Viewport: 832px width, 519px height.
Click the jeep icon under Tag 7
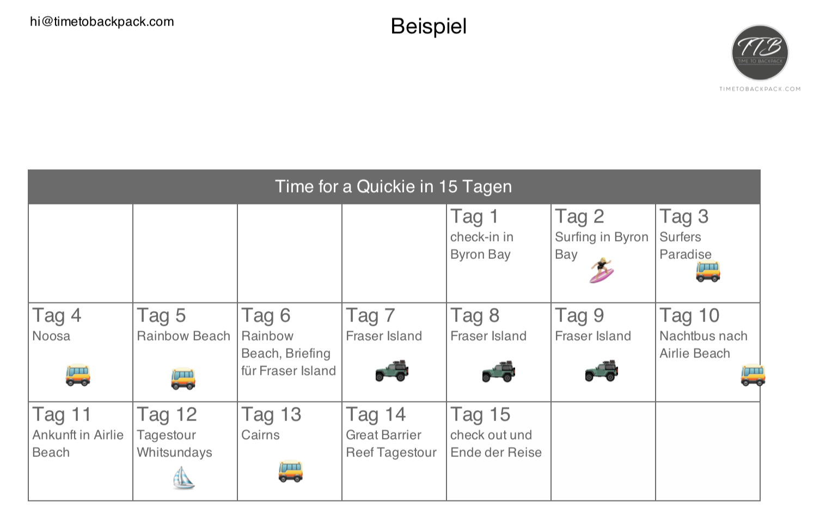(392, 371)
